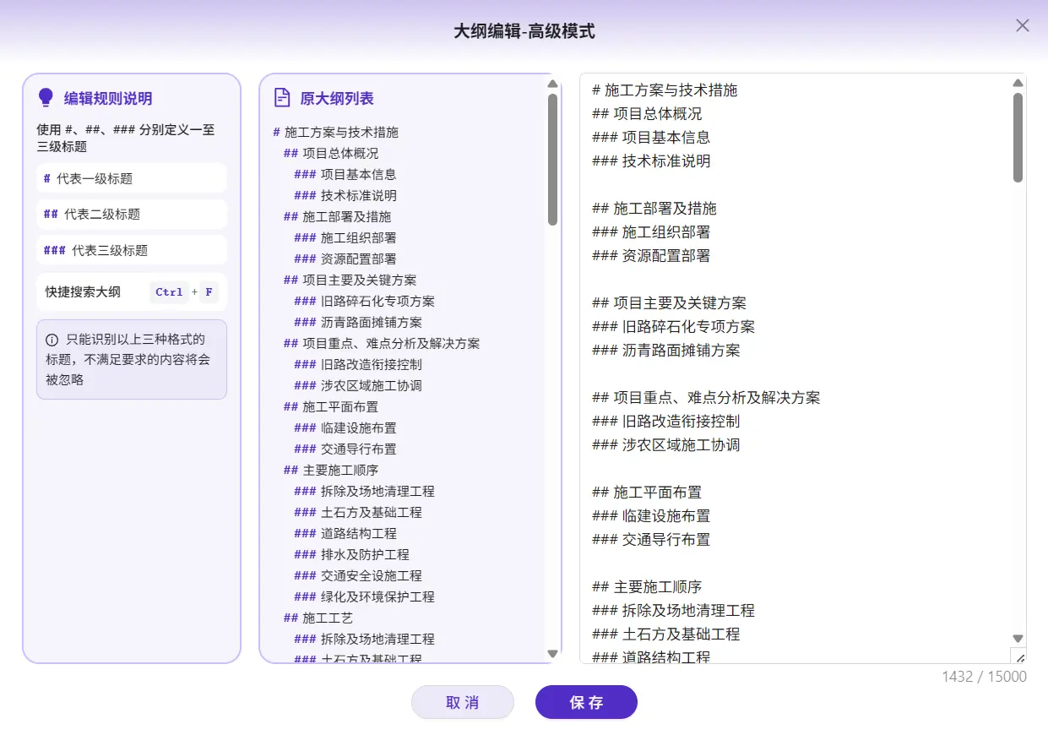Click the 取消 button
1048x735 pixels.
coord(463,702)
